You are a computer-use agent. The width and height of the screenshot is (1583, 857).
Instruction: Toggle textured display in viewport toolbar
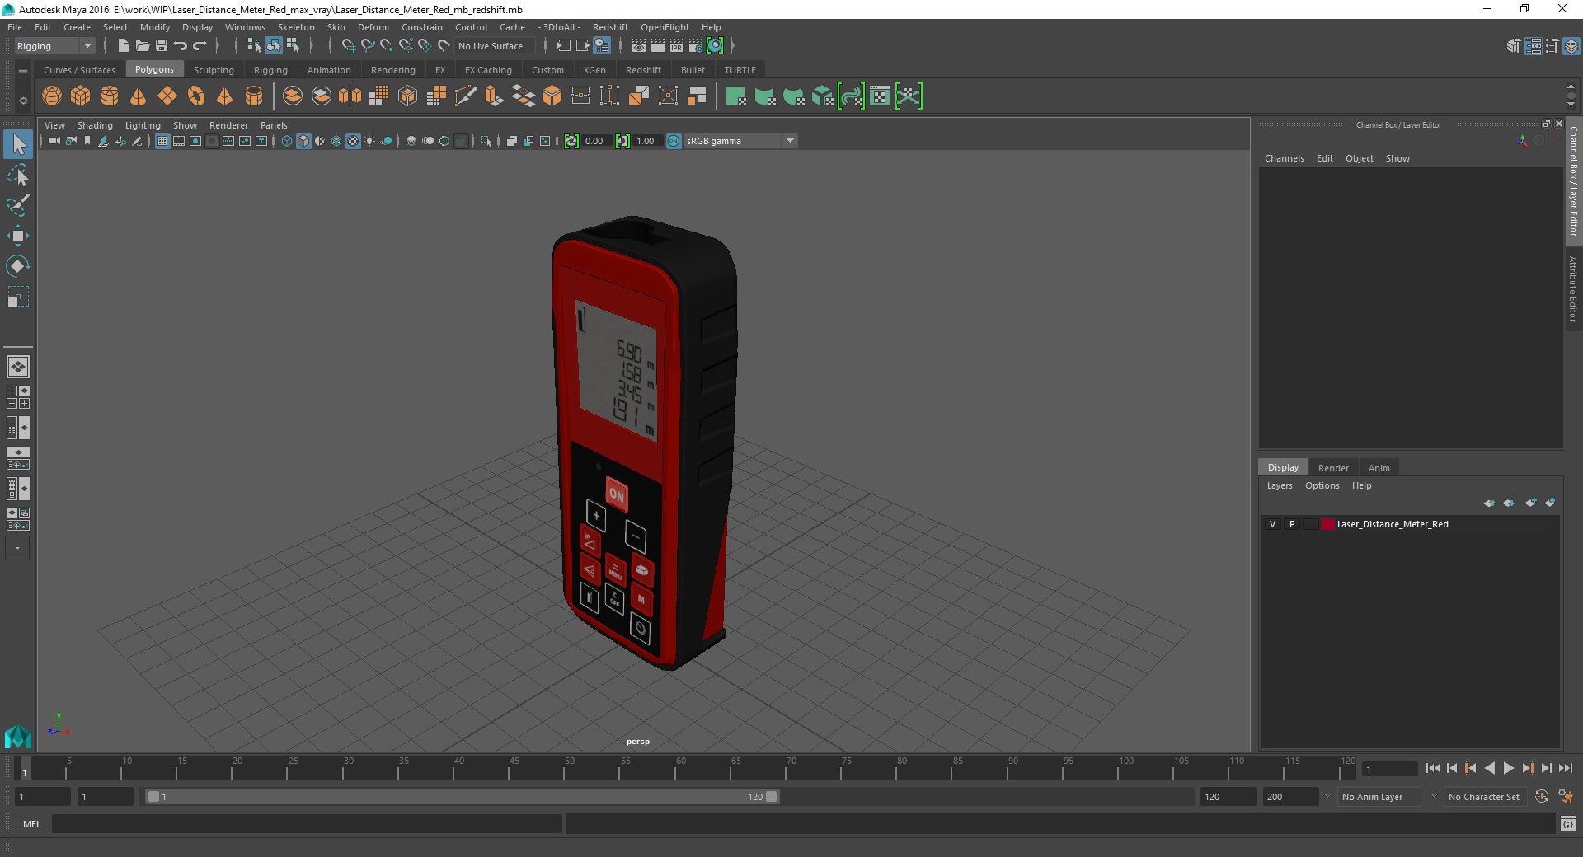[x=353, y=141]
